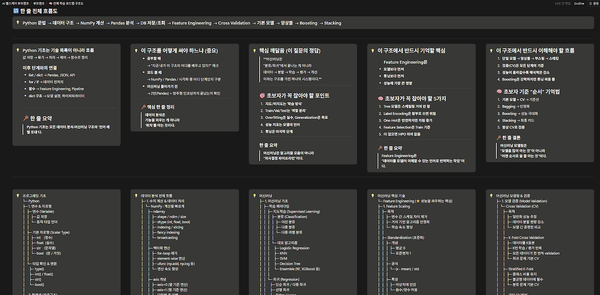Click '기본 자료형 (Scalar Type)' tree row

pos(51,232)
